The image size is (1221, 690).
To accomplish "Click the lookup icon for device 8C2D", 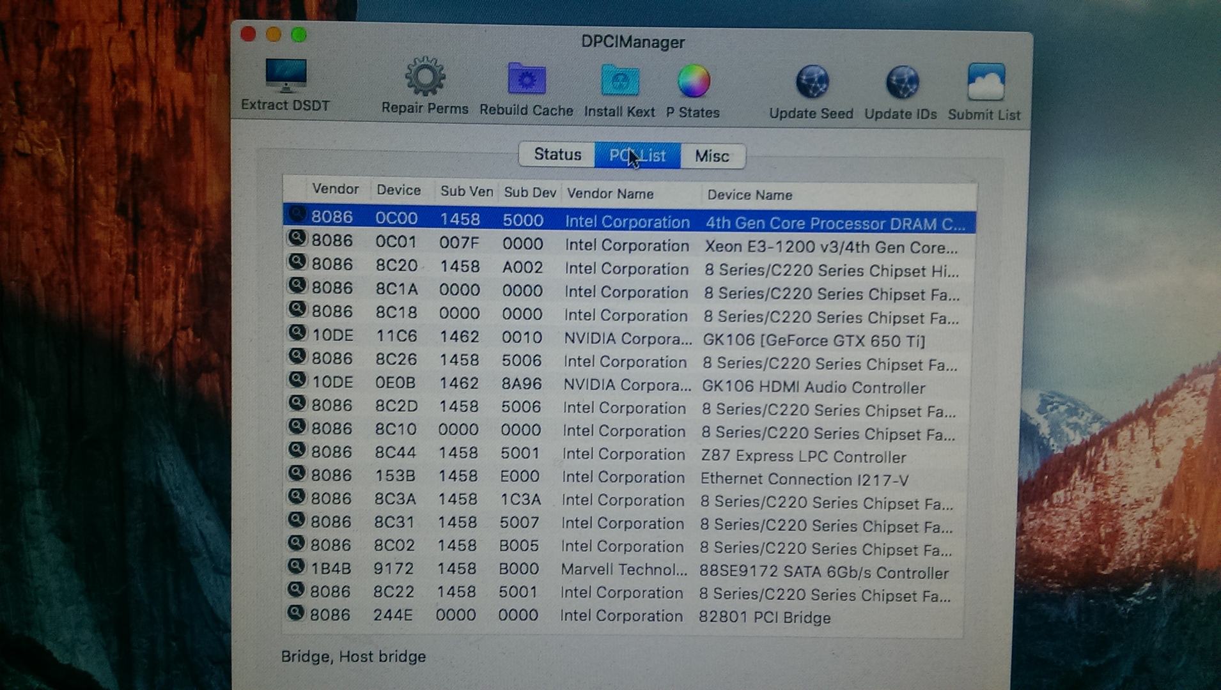I will tap(297, 402).
